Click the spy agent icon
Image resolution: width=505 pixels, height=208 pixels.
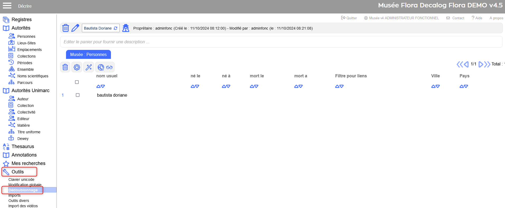(x=126, y=28)
